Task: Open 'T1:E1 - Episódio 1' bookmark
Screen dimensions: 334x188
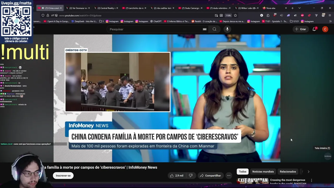Action: [x=275, y=21]
